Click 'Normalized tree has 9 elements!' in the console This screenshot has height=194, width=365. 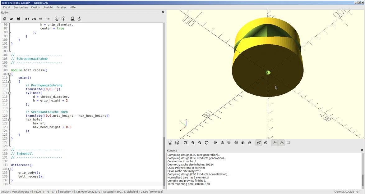click(x=188, y=177)
